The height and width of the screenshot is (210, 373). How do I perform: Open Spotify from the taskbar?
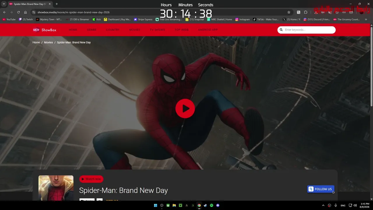(212, 205)
